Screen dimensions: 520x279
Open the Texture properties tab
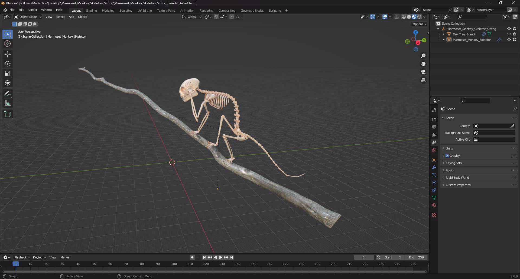coord(434,215)
